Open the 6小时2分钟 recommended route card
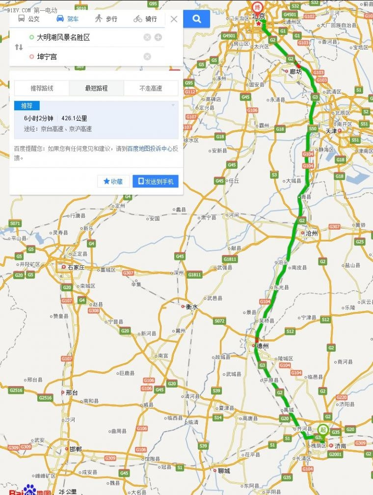Image resolution: width=373 pixels, height=495 pixels. click(96, 120)
